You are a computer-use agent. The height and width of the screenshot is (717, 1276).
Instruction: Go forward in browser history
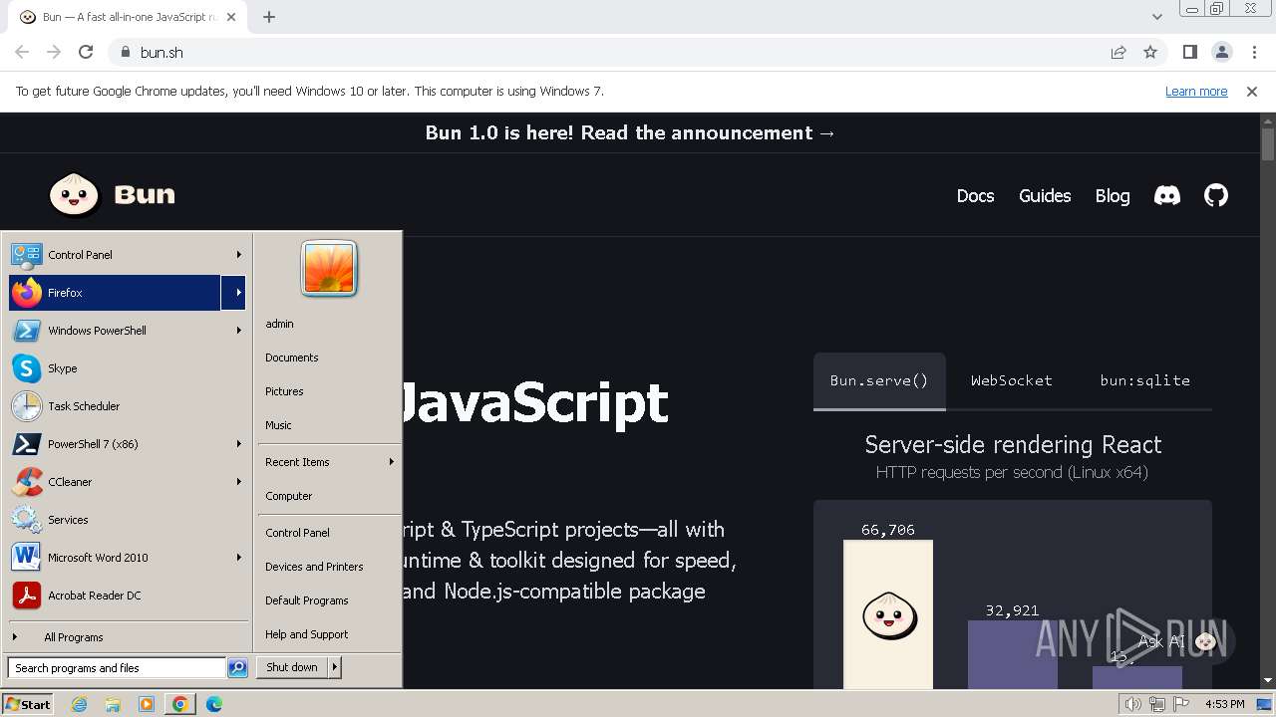pyautogui.click(x=54, y=52)
